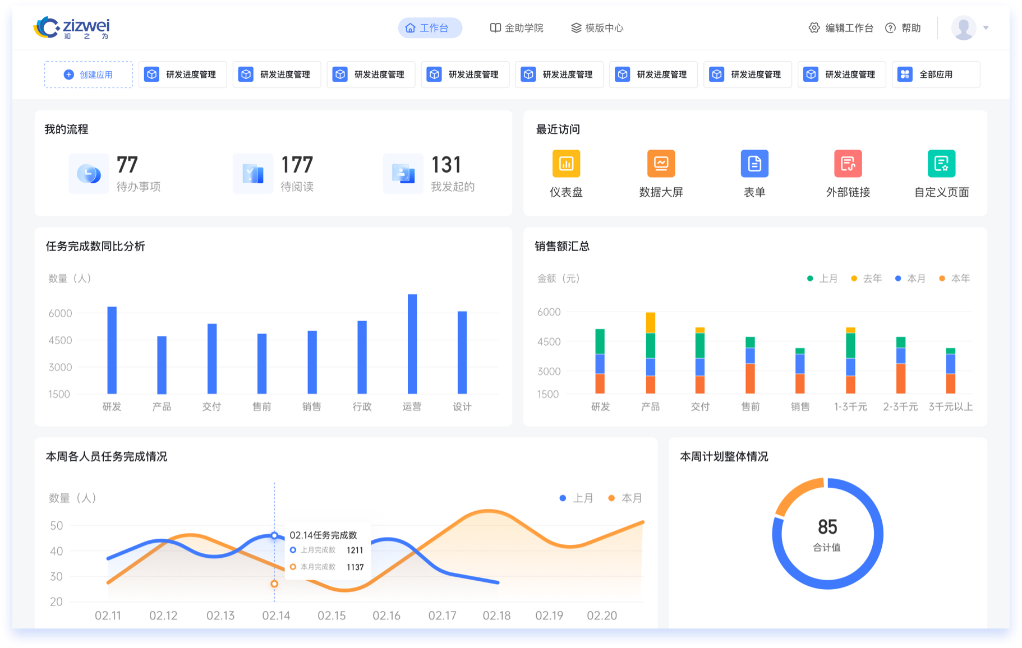The image size is (1022, 648).
Task: Toggle 本月 legend in weekly task line chart
Action: pos(625,498)
